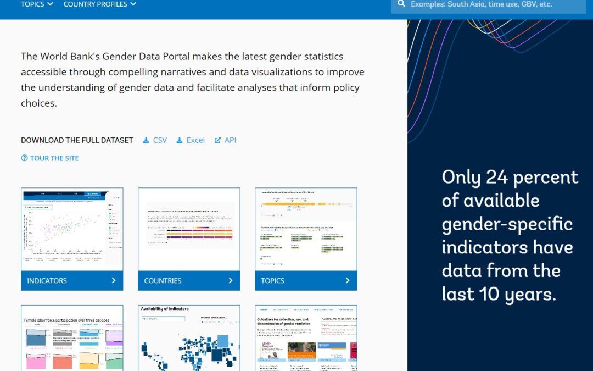Click the arrow on the TOPICS card
Screen dimensions: 593x371
pyautogui.click(x=348, y=280)
